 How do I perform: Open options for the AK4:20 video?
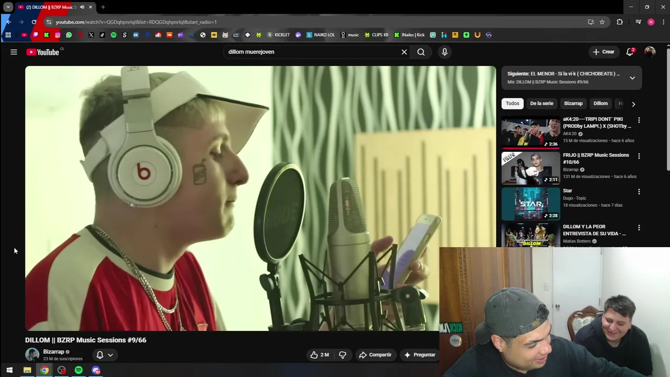(x=639, y=120)
